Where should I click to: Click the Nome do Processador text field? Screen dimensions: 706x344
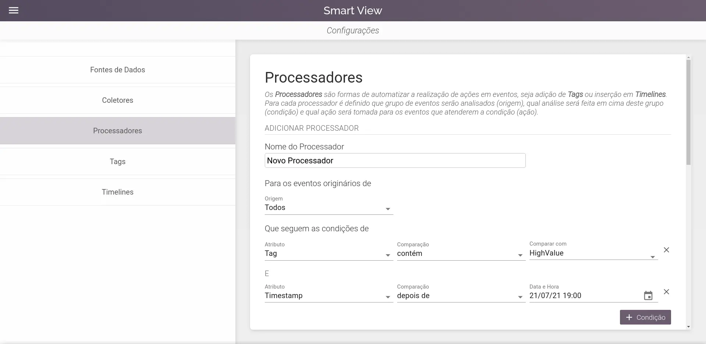pos(395,160)
